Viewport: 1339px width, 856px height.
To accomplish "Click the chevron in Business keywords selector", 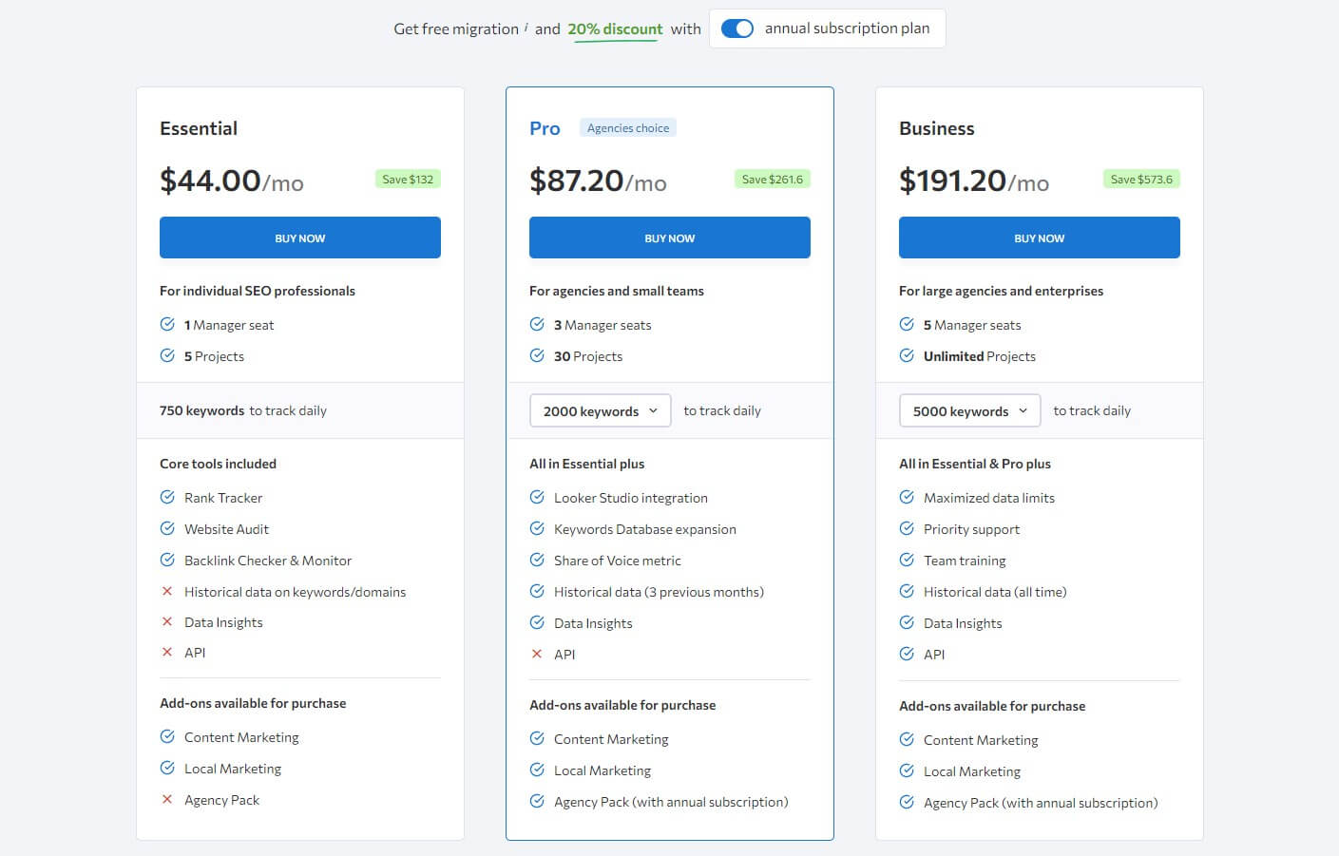I will 1023,410.
